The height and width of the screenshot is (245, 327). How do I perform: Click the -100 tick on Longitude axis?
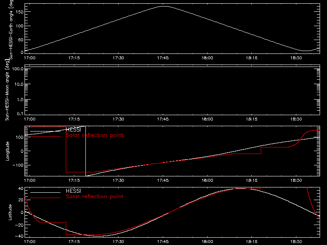tap(18, 165)
